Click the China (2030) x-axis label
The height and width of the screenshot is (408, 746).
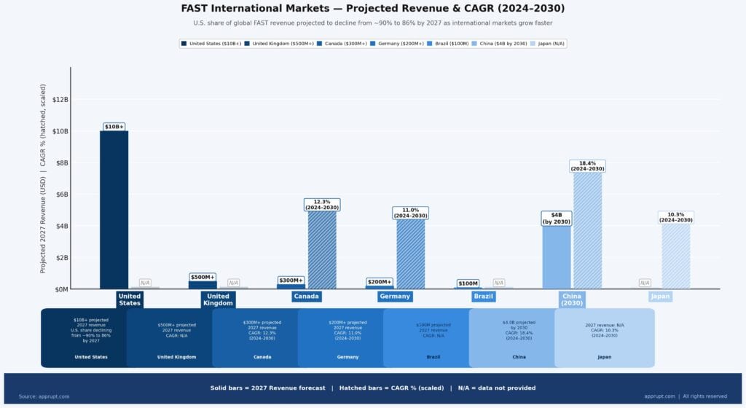click(572, 299)
